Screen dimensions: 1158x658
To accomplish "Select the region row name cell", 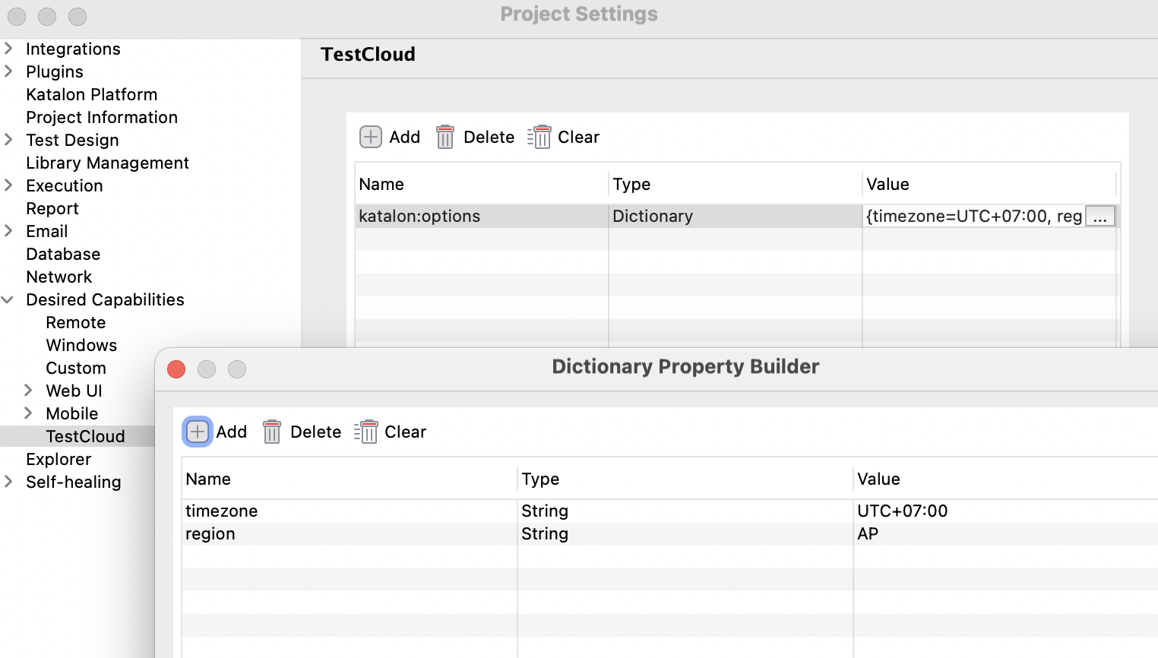I will point(350,533).
